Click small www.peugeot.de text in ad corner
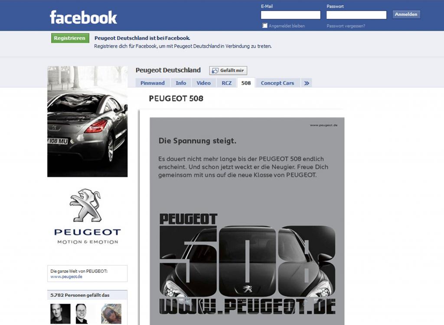The width and height of the screenshot is (444, 325). [323, 125]
